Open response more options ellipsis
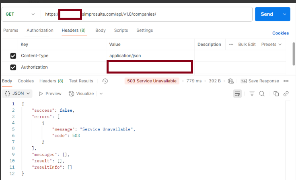The image size is (296, 180). tap(286, 81)
